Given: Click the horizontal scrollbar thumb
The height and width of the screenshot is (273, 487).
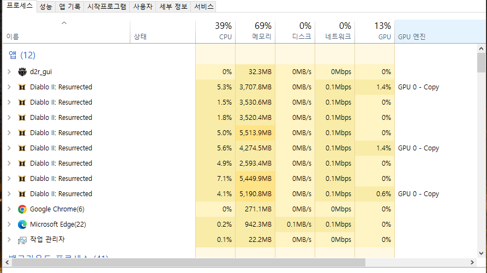Looking at the screenshot, I should [189, 263].
